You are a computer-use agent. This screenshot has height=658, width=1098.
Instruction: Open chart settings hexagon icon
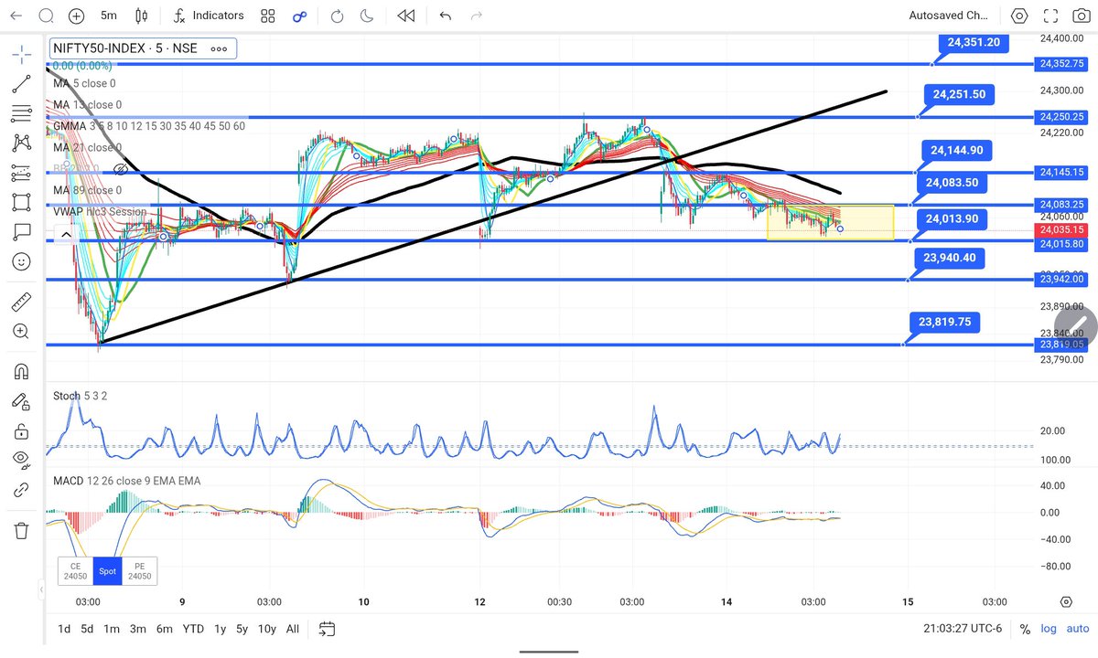pyautogui.click(x=1019, y=16)
